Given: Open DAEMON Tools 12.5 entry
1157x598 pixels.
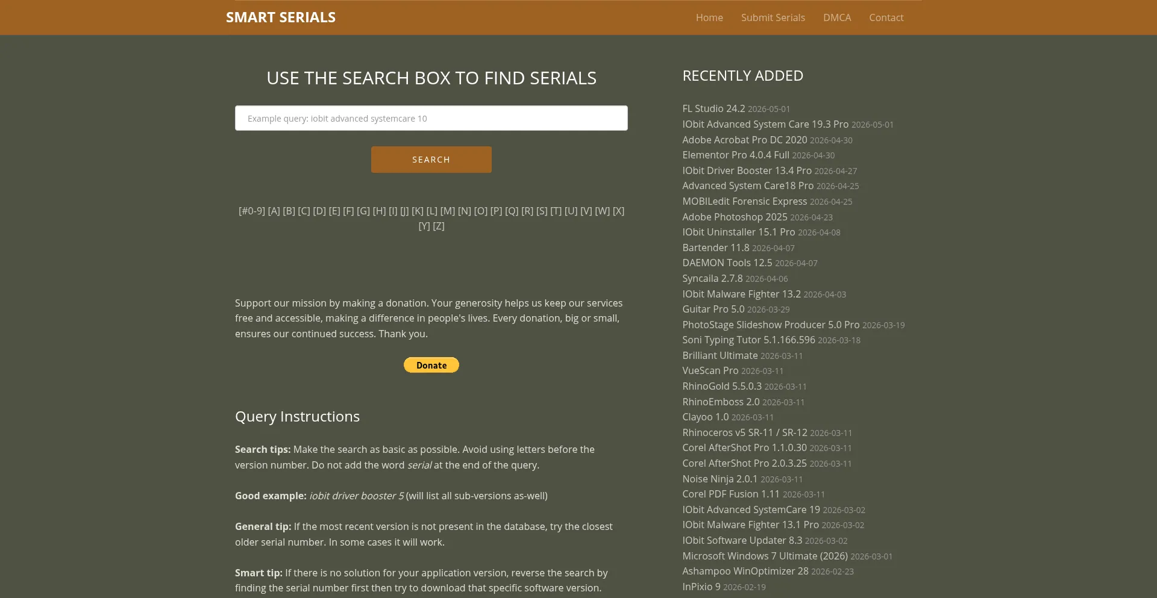Looking at the screenshot, I should click(x=727, y=263).
